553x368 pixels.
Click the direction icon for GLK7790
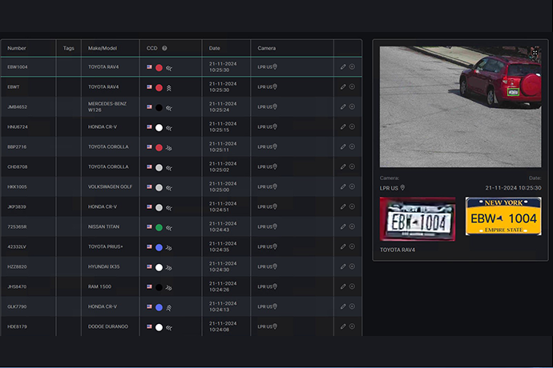click(x=169, y=307)
